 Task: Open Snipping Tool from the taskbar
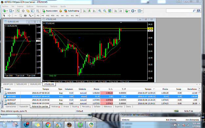(15, 125)
